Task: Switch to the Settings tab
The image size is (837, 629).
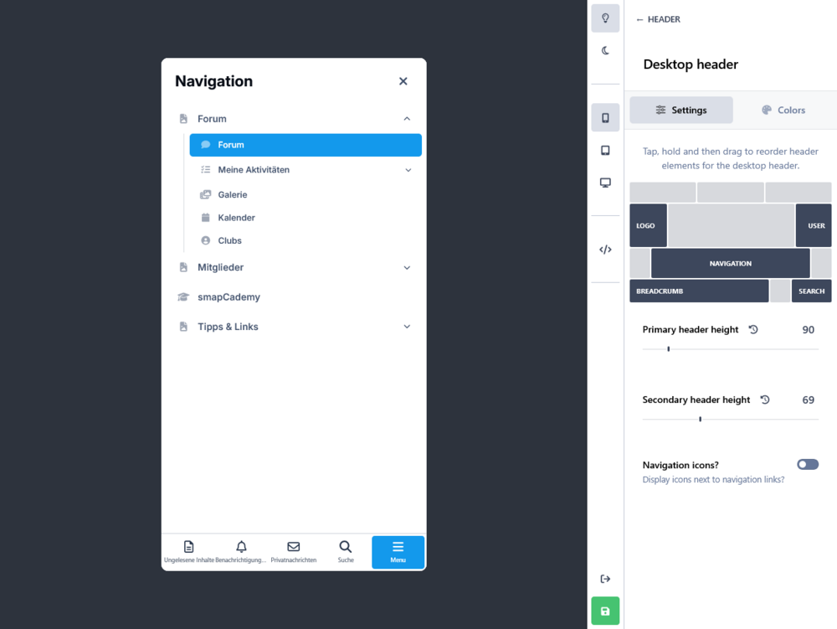Action: pyautogui.click(x=681, y=110)
